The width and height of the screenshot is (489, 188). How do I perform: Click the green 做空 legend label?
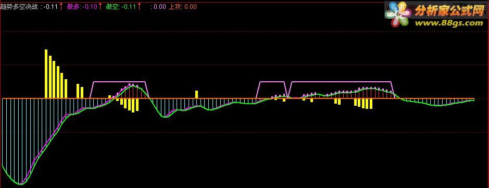[111, 7]
